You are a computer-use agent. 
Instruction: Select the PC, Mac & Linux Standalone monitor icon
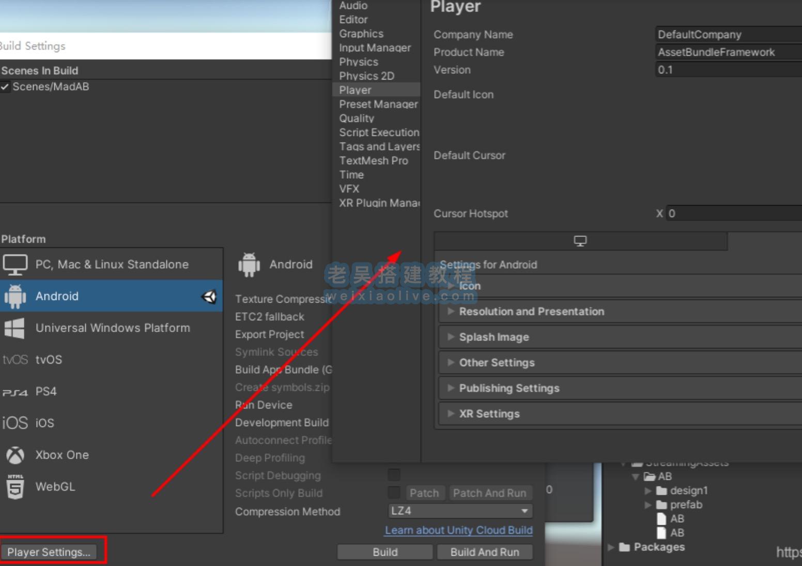click(x=15, y=265)
